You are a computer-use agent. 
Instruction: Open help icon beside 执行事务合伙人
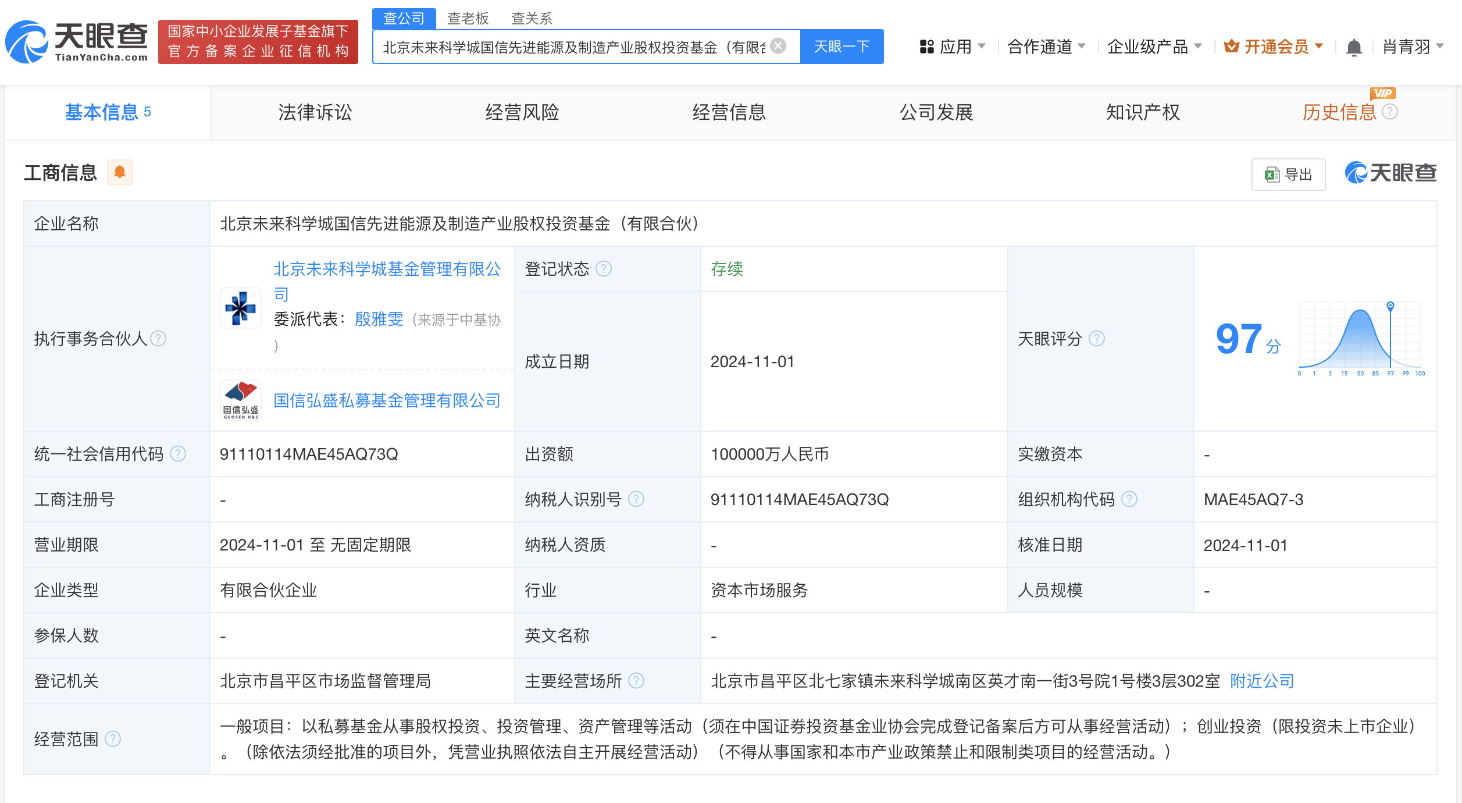[158, 338]
